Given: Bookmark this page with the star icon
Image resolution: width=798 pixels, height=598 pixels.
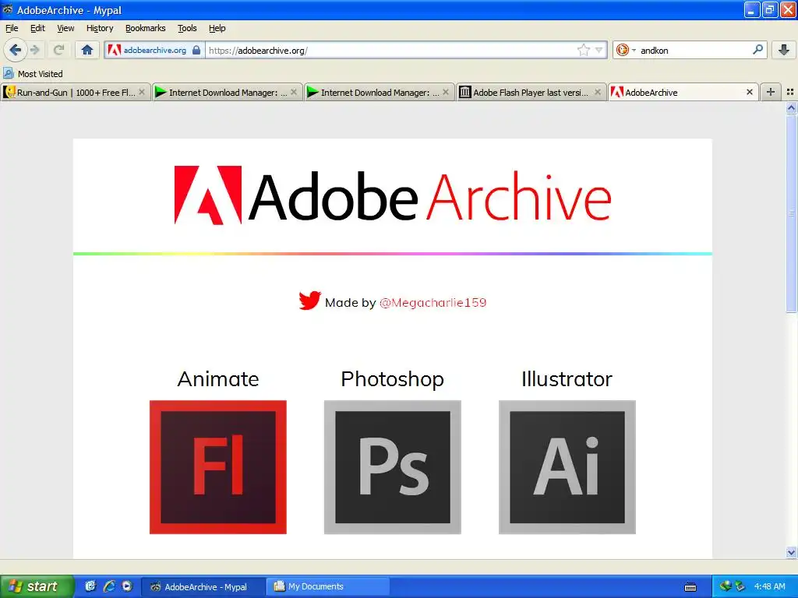Looking at the screenshot, I should coord(583,50).
